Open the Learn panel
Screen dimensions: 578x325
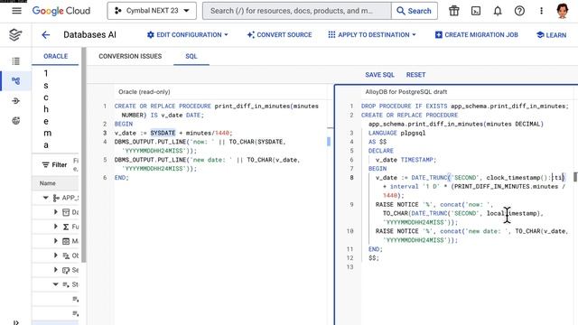click(x=552, y=34)
